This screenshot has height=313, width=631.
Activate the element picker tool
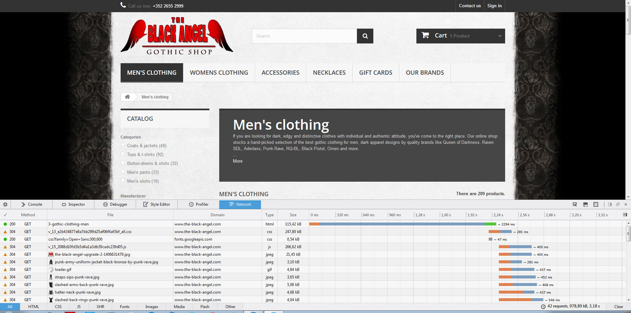575,204
